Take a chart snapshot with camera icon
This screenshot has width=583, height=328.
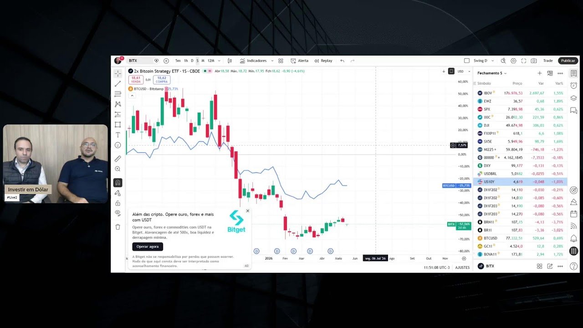click(x=533, y=61)
